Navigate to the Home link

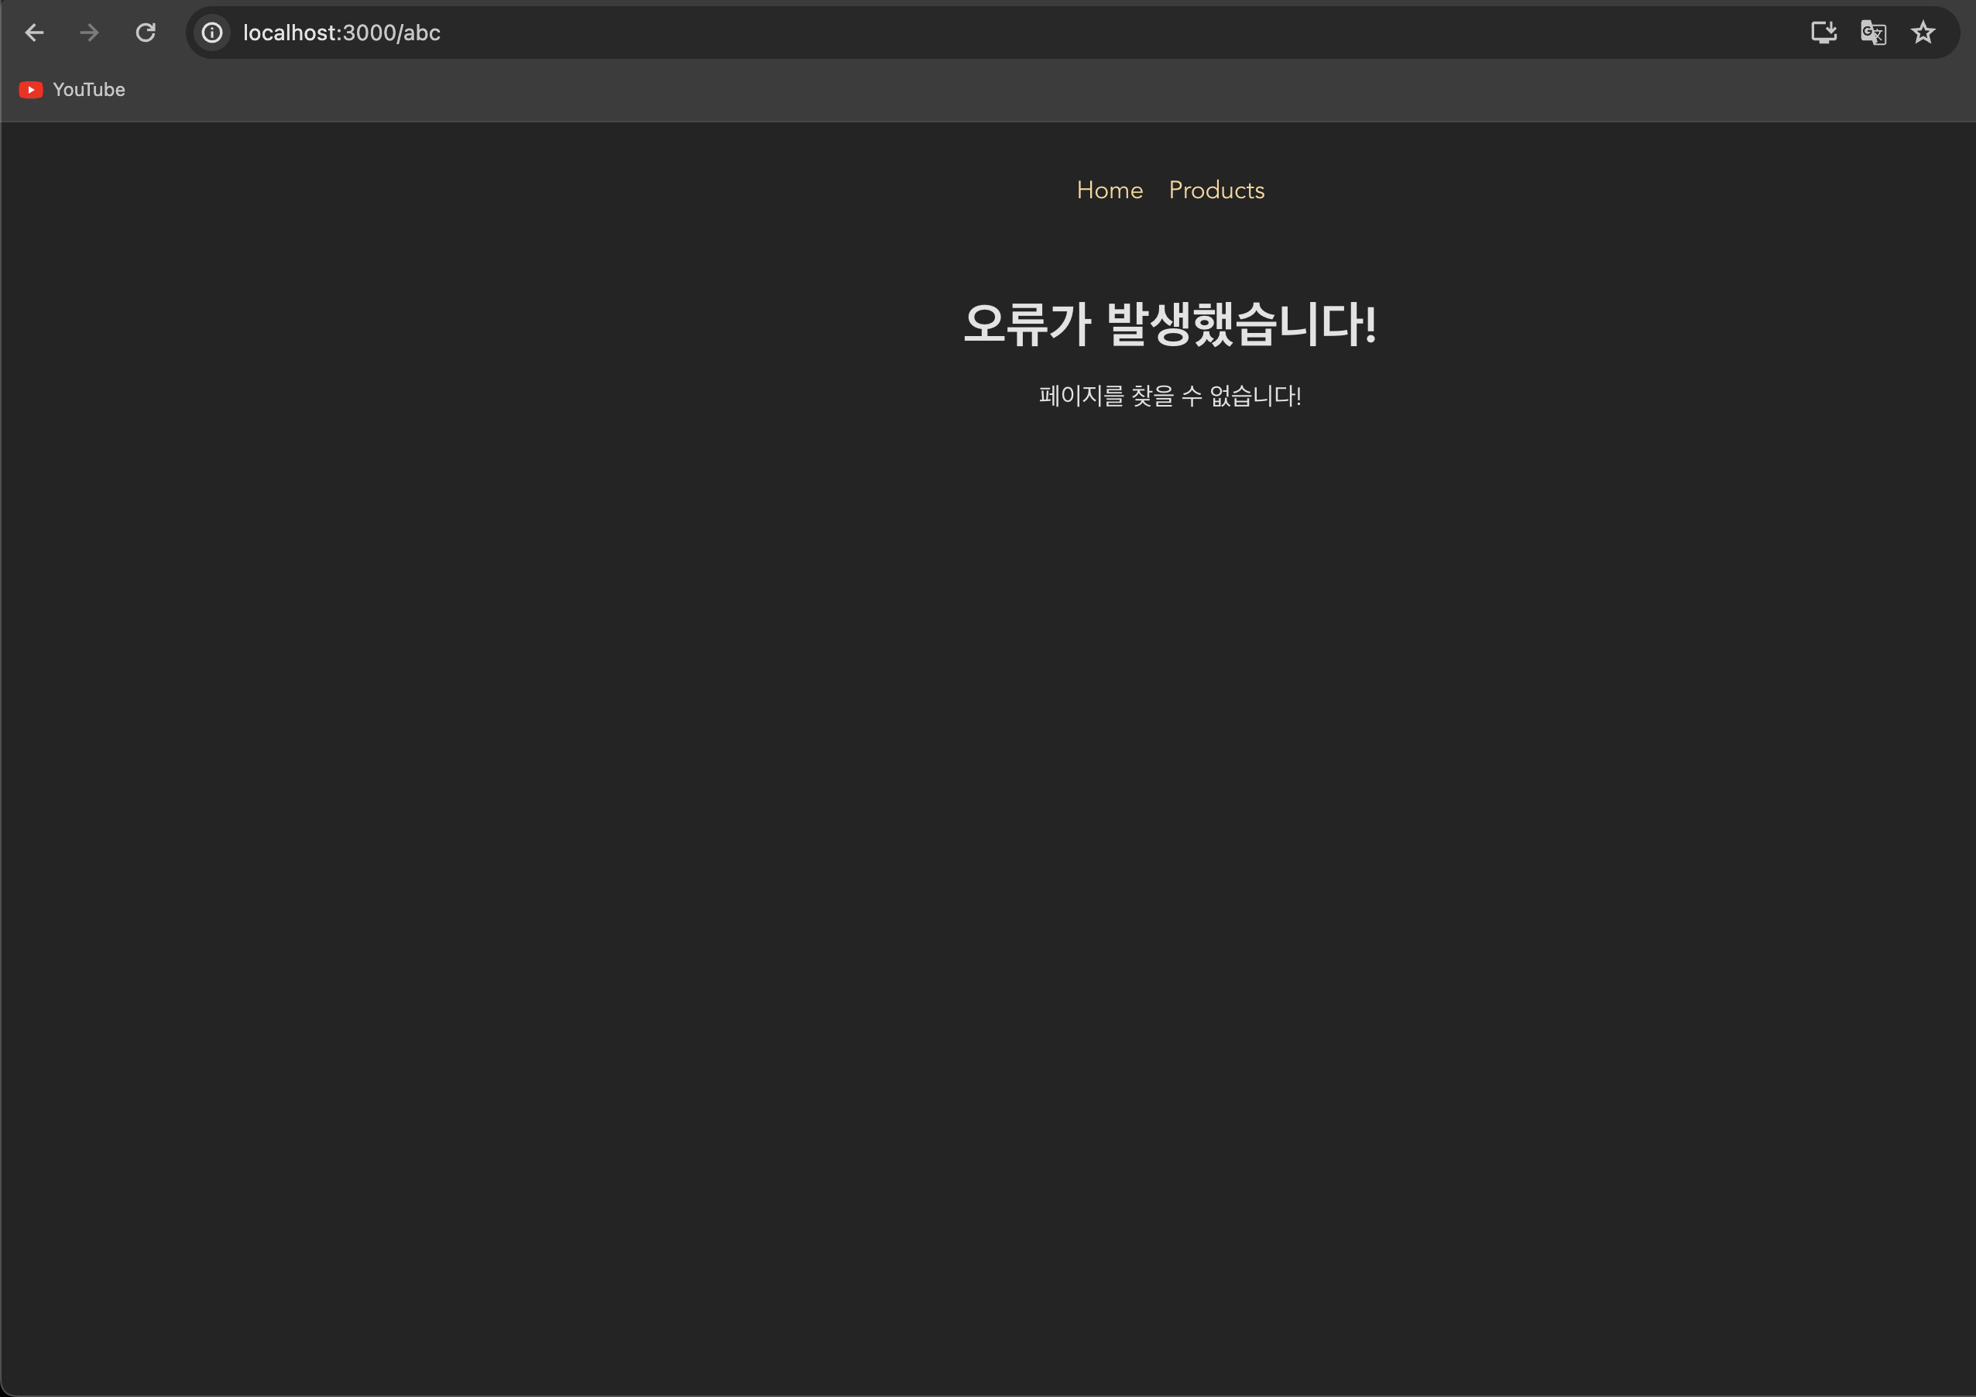(1110, 190)
